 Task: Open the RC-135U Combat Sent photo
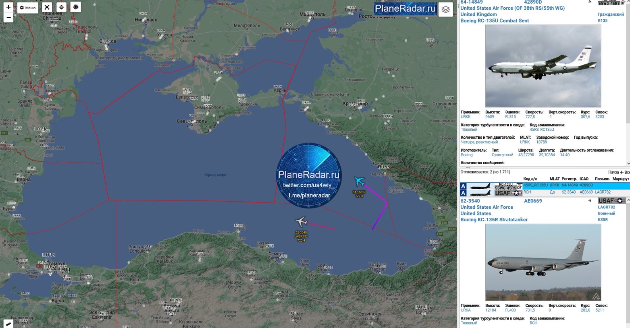(x=543, y=66)
